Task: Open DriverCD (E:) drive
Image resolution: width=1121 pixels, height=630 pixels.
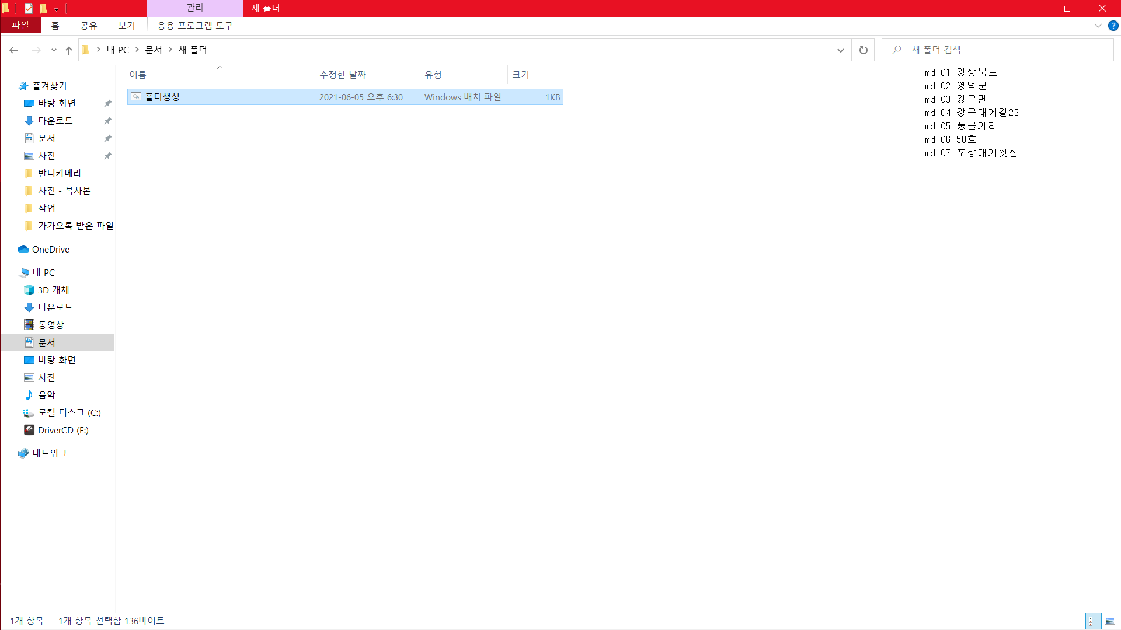Action: [63, 430]
